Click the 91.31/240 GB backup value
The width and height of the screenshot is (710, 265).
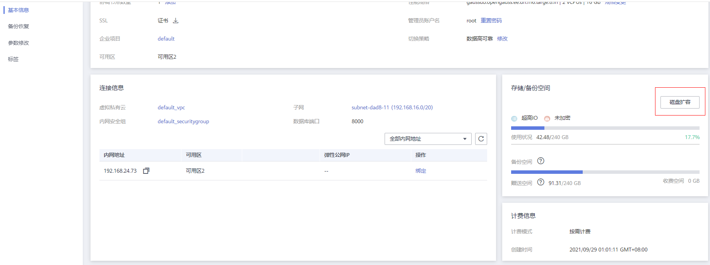[x=565, y=183]
